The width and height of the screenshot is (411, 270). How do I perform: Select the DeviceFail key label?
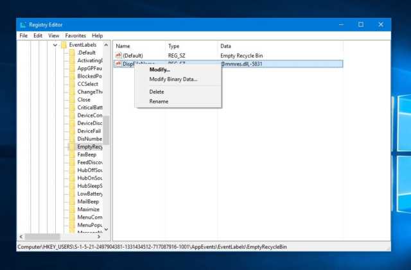point(89,131)
